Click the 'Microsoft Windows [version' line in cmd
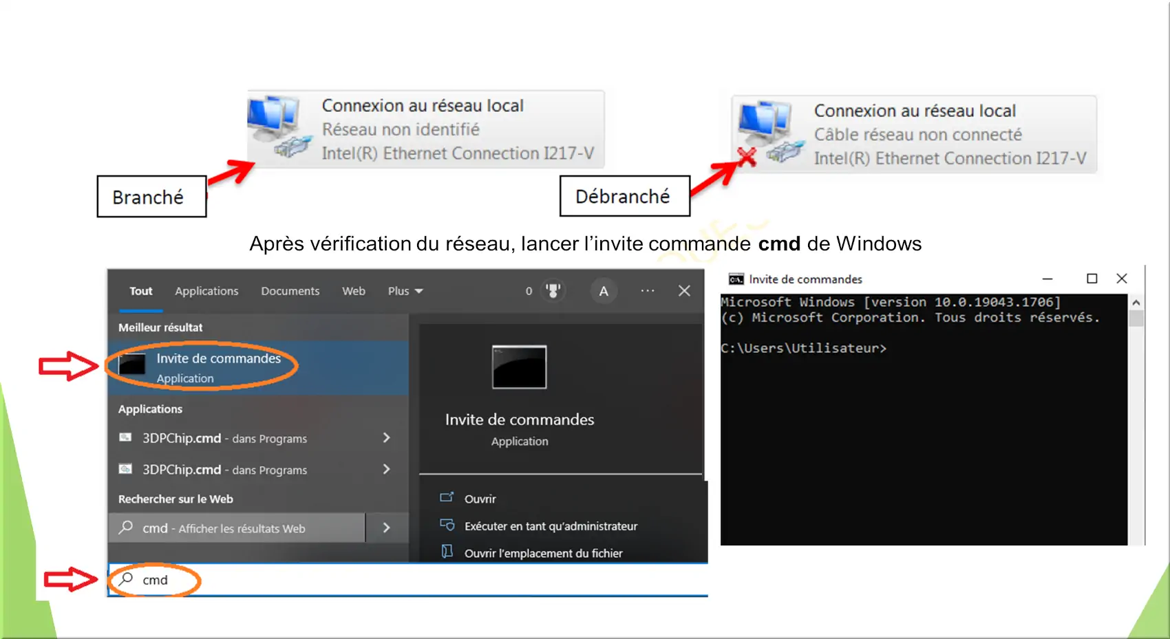Image resolution: width=1170 pixels, height=639 pixels. [891, 302]
